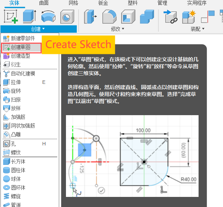Choose 自动化建模 menu entry

[30, 73]
